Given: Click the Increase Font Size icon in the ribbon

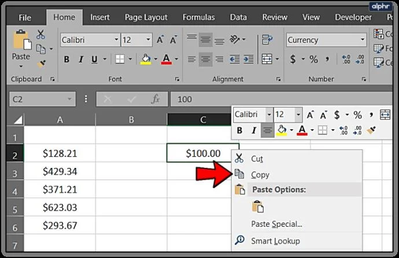Looking at the screenshot, I should pos(160,40).
